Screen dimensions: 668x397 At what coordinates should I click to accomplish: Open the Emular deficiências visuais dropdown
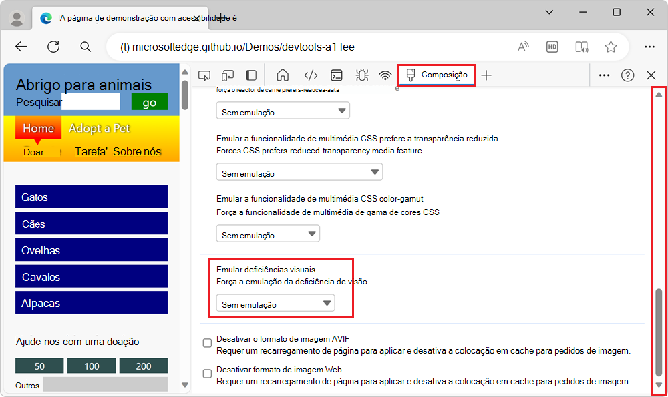[276, 303]
